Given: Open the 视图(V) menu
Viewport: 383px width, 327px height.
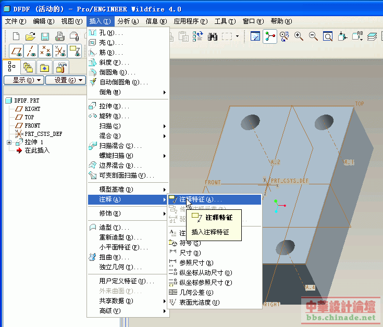Looking at the screenshot, I should point(72,21).
